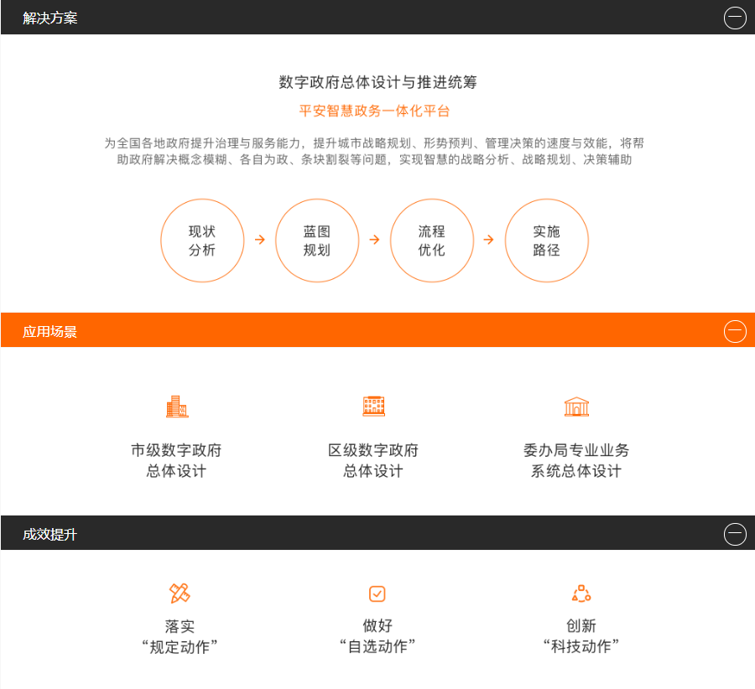Click the 落实“规定动作” label
Image resolution: width=755 pixels, height=689 pixels.
180,636
